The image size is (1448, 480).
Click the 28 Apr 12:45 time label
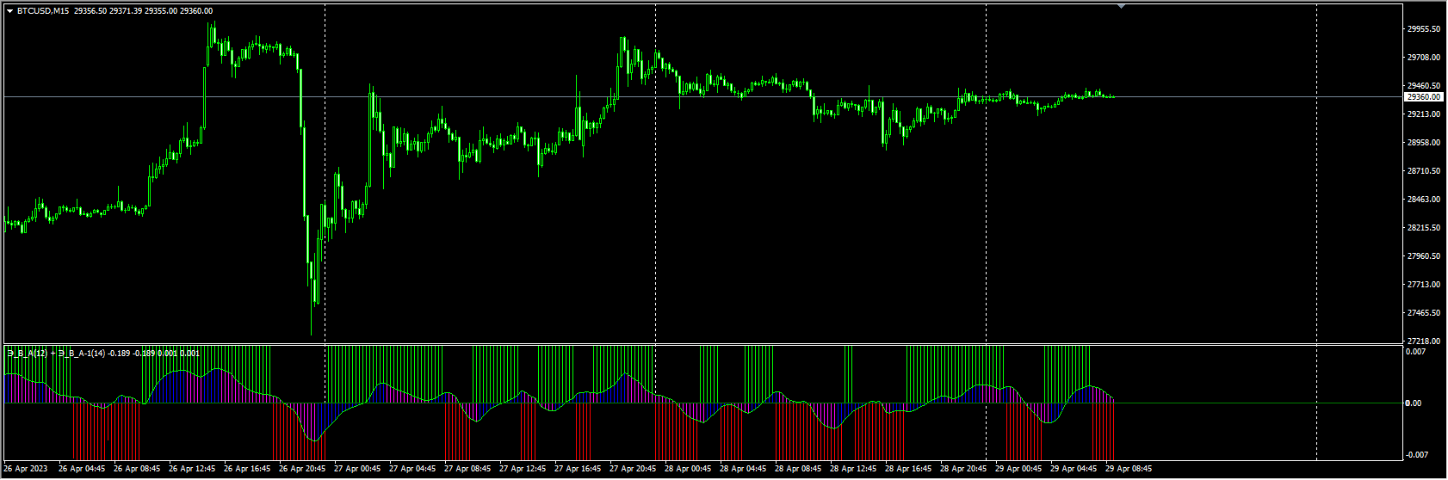(853, 470)
